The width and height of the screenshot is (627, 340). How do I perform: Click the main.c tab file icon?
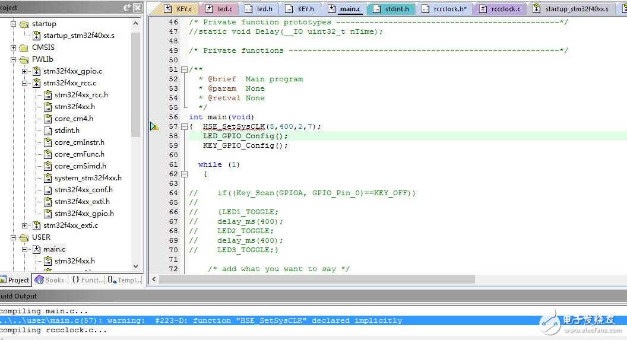[x=332, y=8]
